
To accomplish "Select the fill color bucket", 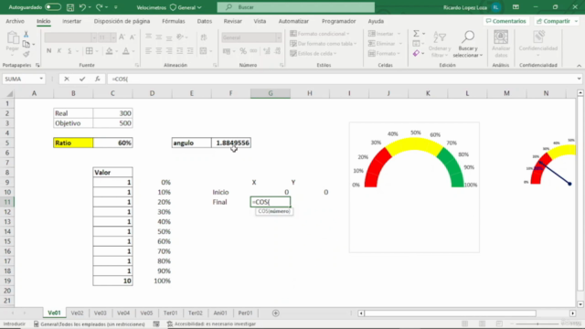I will coord(109,51).
